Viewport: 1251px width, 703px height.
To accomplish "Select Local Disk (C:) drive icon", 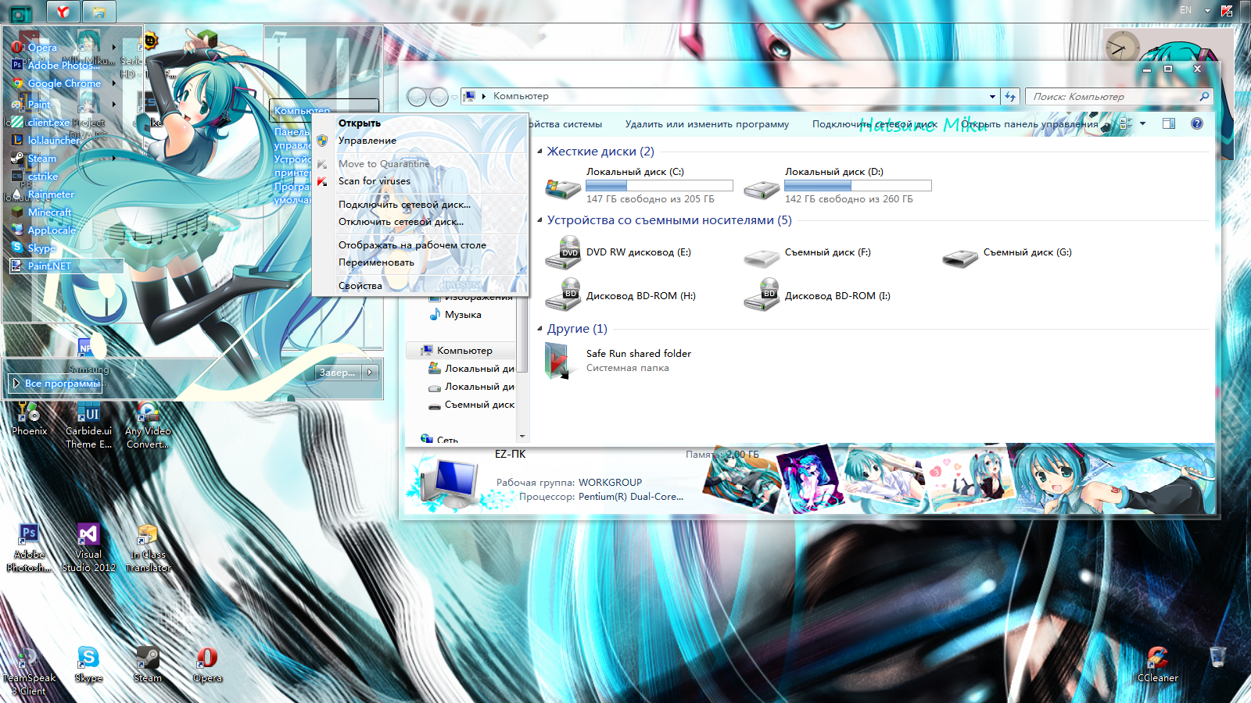I will pyautogui.click(x=563, y=187).
